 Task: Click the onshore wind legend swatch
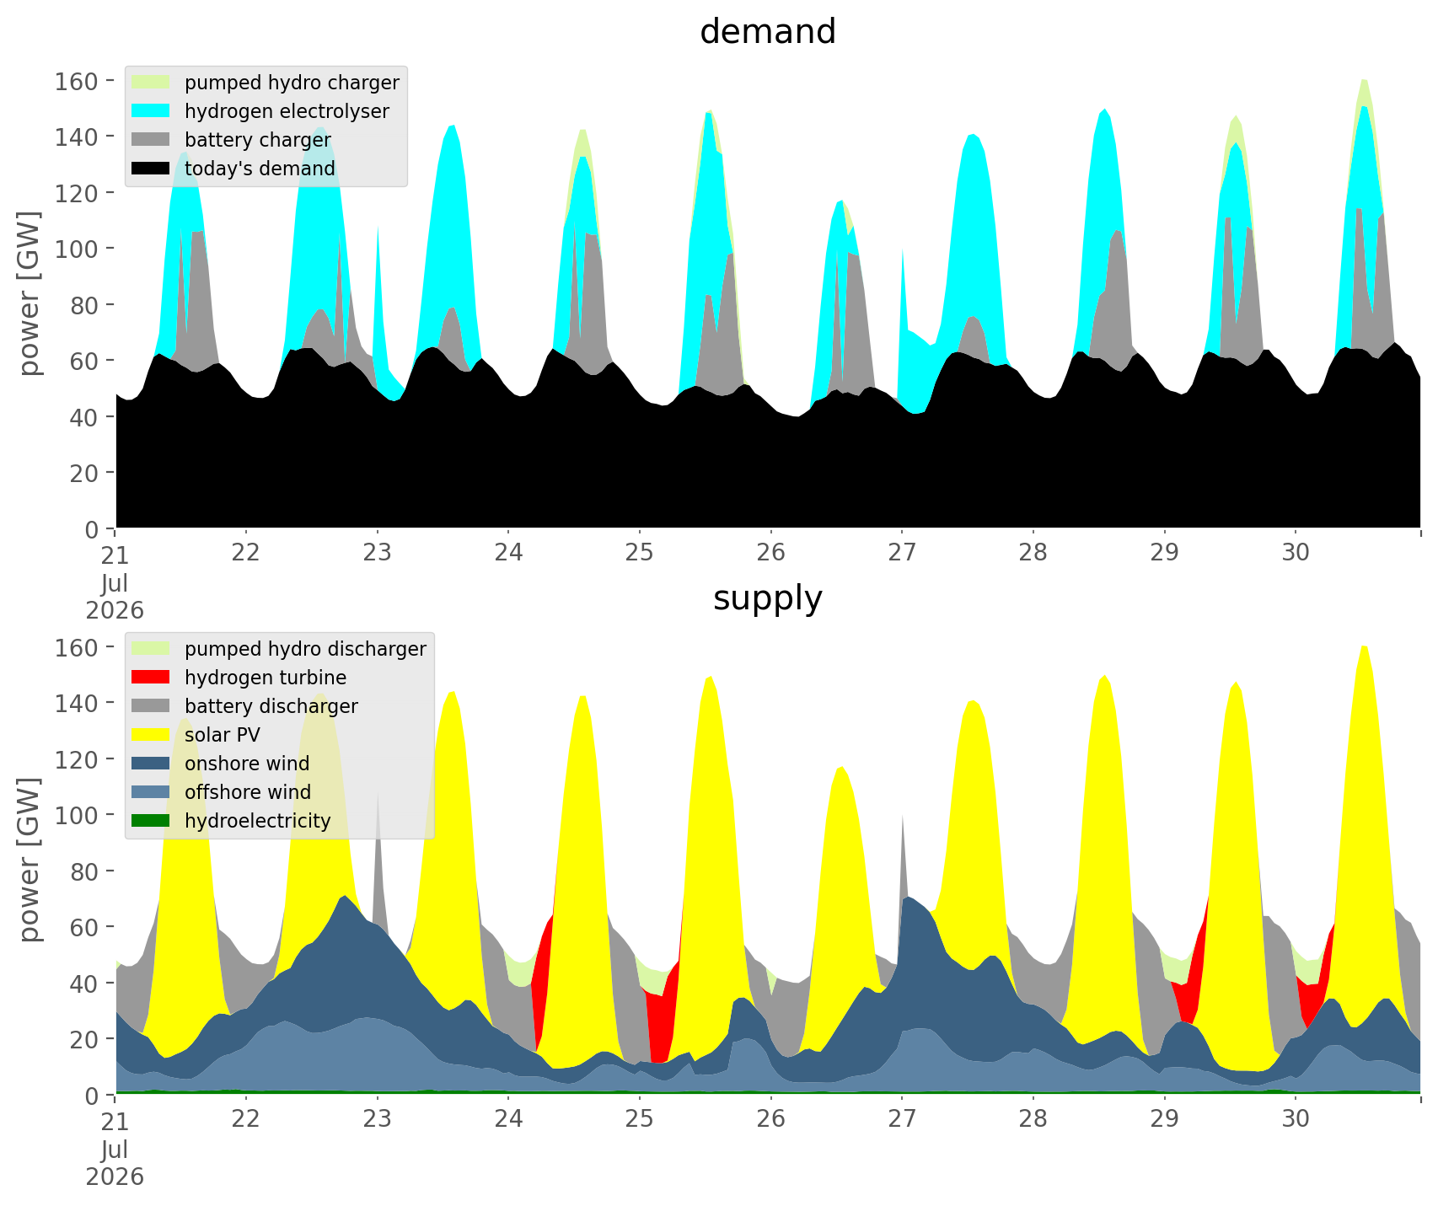[x=151, y=764]
